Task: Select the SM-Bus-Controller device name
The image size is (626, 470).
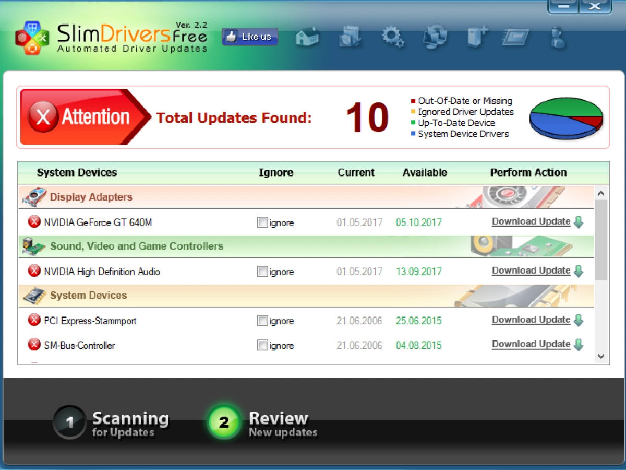Action: click(x=79, y=345)
